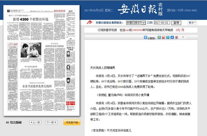Click the date text 2017年05月23日 星期二
Image resolution: width=207 pixels, height=136 pixels.
98,10
